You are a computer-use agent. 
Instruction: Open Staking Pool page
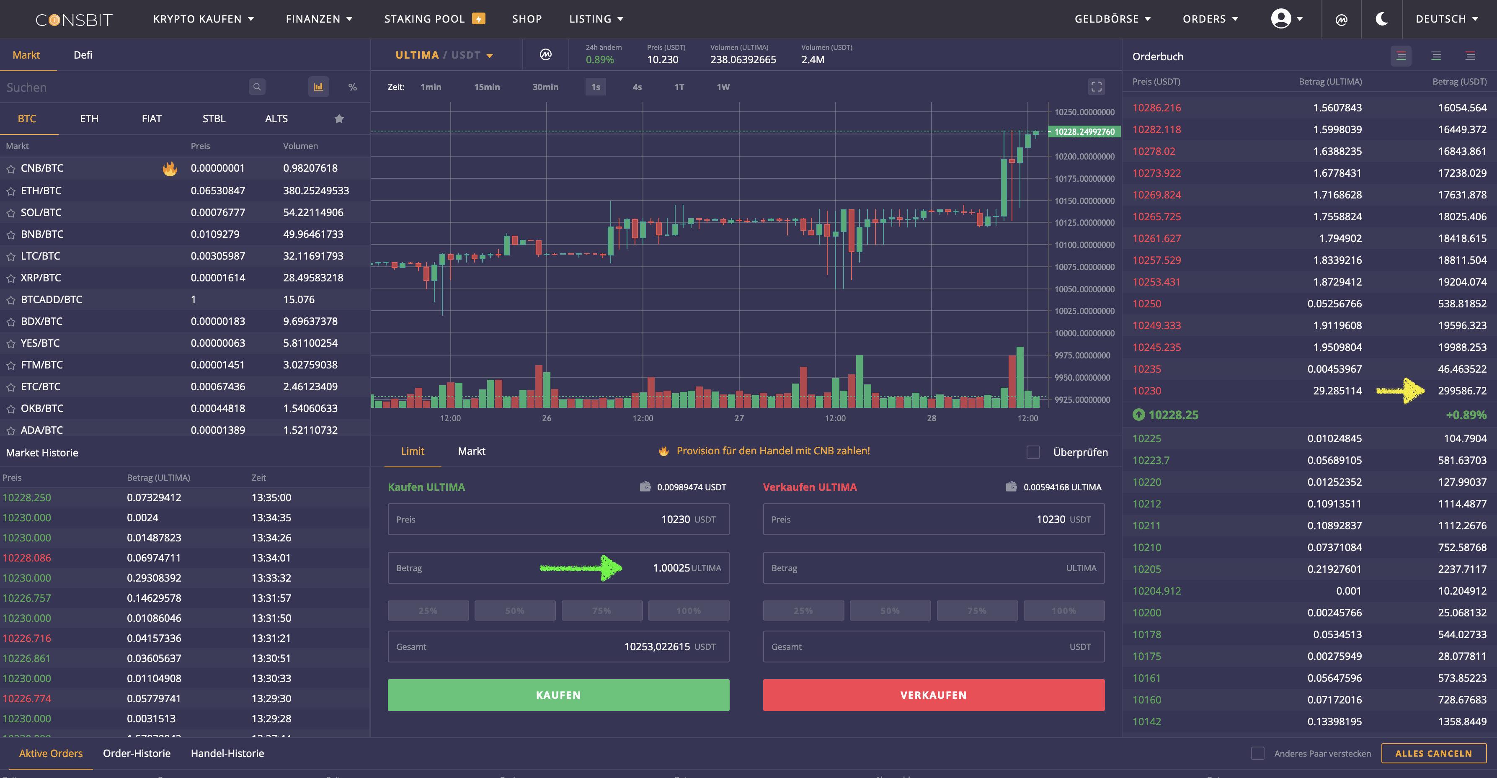(424, 19)
